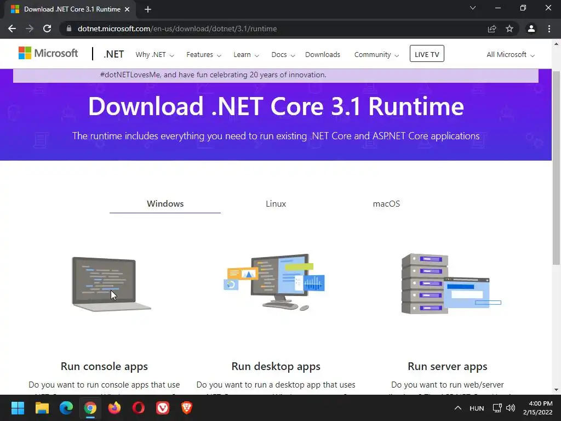The image size is (561, 421).
Task: Click the Run console apps heading
Action: point(104,367)
